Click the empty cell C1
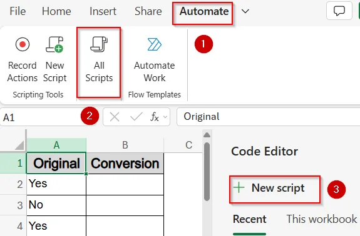The image size is (360, 236). [183, 163]
